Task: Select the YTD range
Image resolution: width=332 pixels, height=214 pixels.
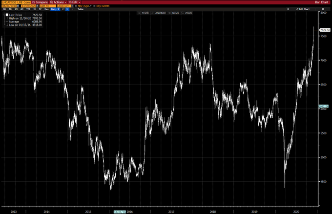Action: tap(28, 9)
